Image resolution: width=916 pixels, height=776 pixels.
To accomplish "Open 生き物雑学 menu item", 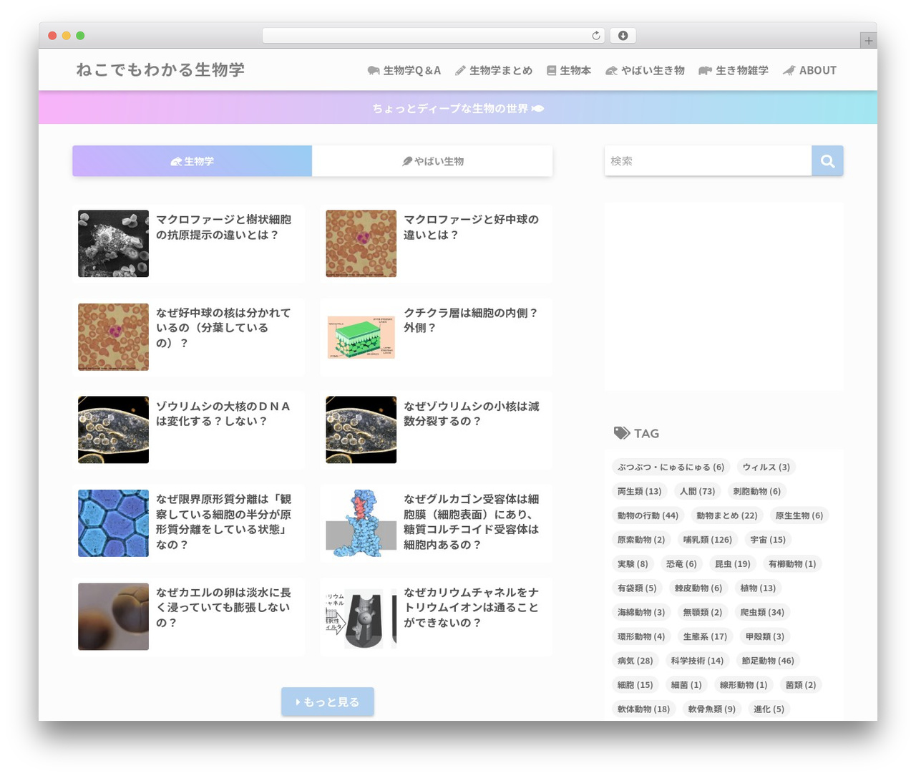I will pos(734,70).
